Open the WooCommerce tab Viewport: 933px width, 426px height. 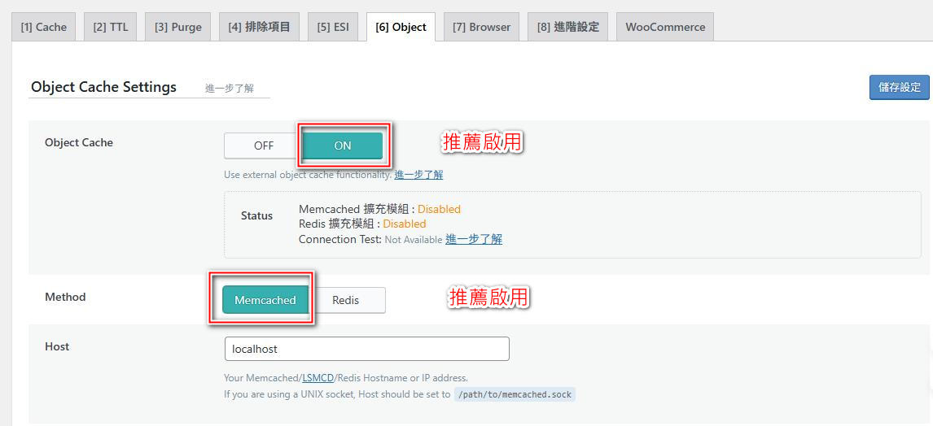(x=665, y=27)
